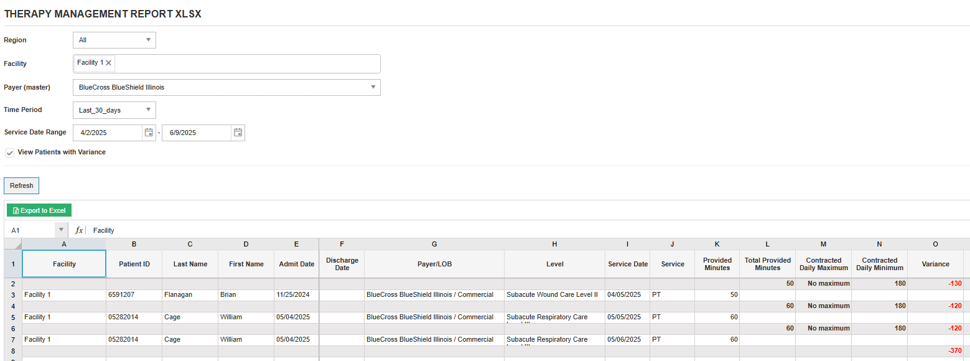The height and width of the screenshot is (361, 970).
Task: Click Facility 1 cell in row 3
Action: (64, 295)
